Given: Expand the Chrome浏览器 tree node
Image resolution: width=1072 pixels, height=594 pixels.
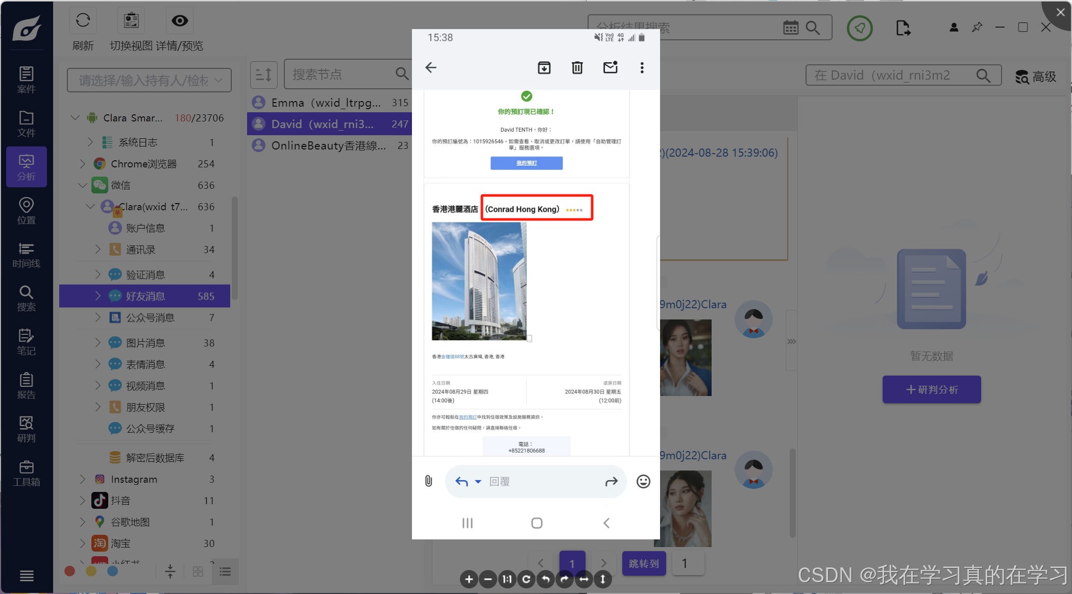Looking at the screenshot, I should pos(83,164).
